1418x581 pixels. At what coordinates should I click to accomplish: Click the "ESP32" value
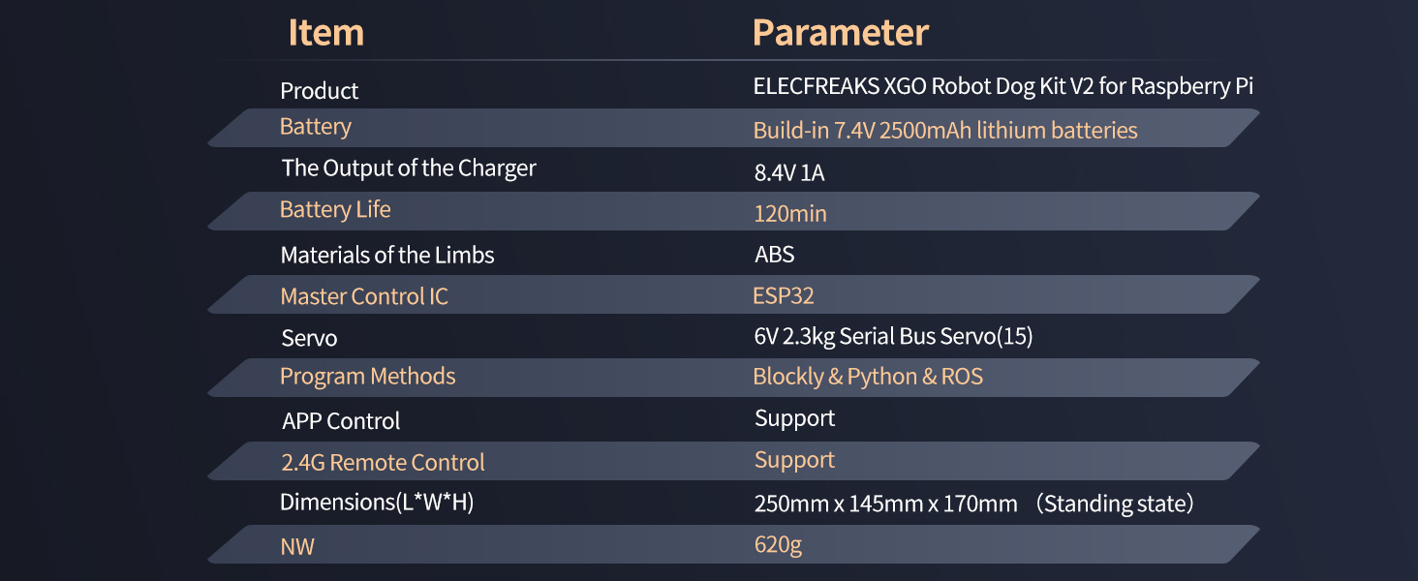[x=783, y=296]
